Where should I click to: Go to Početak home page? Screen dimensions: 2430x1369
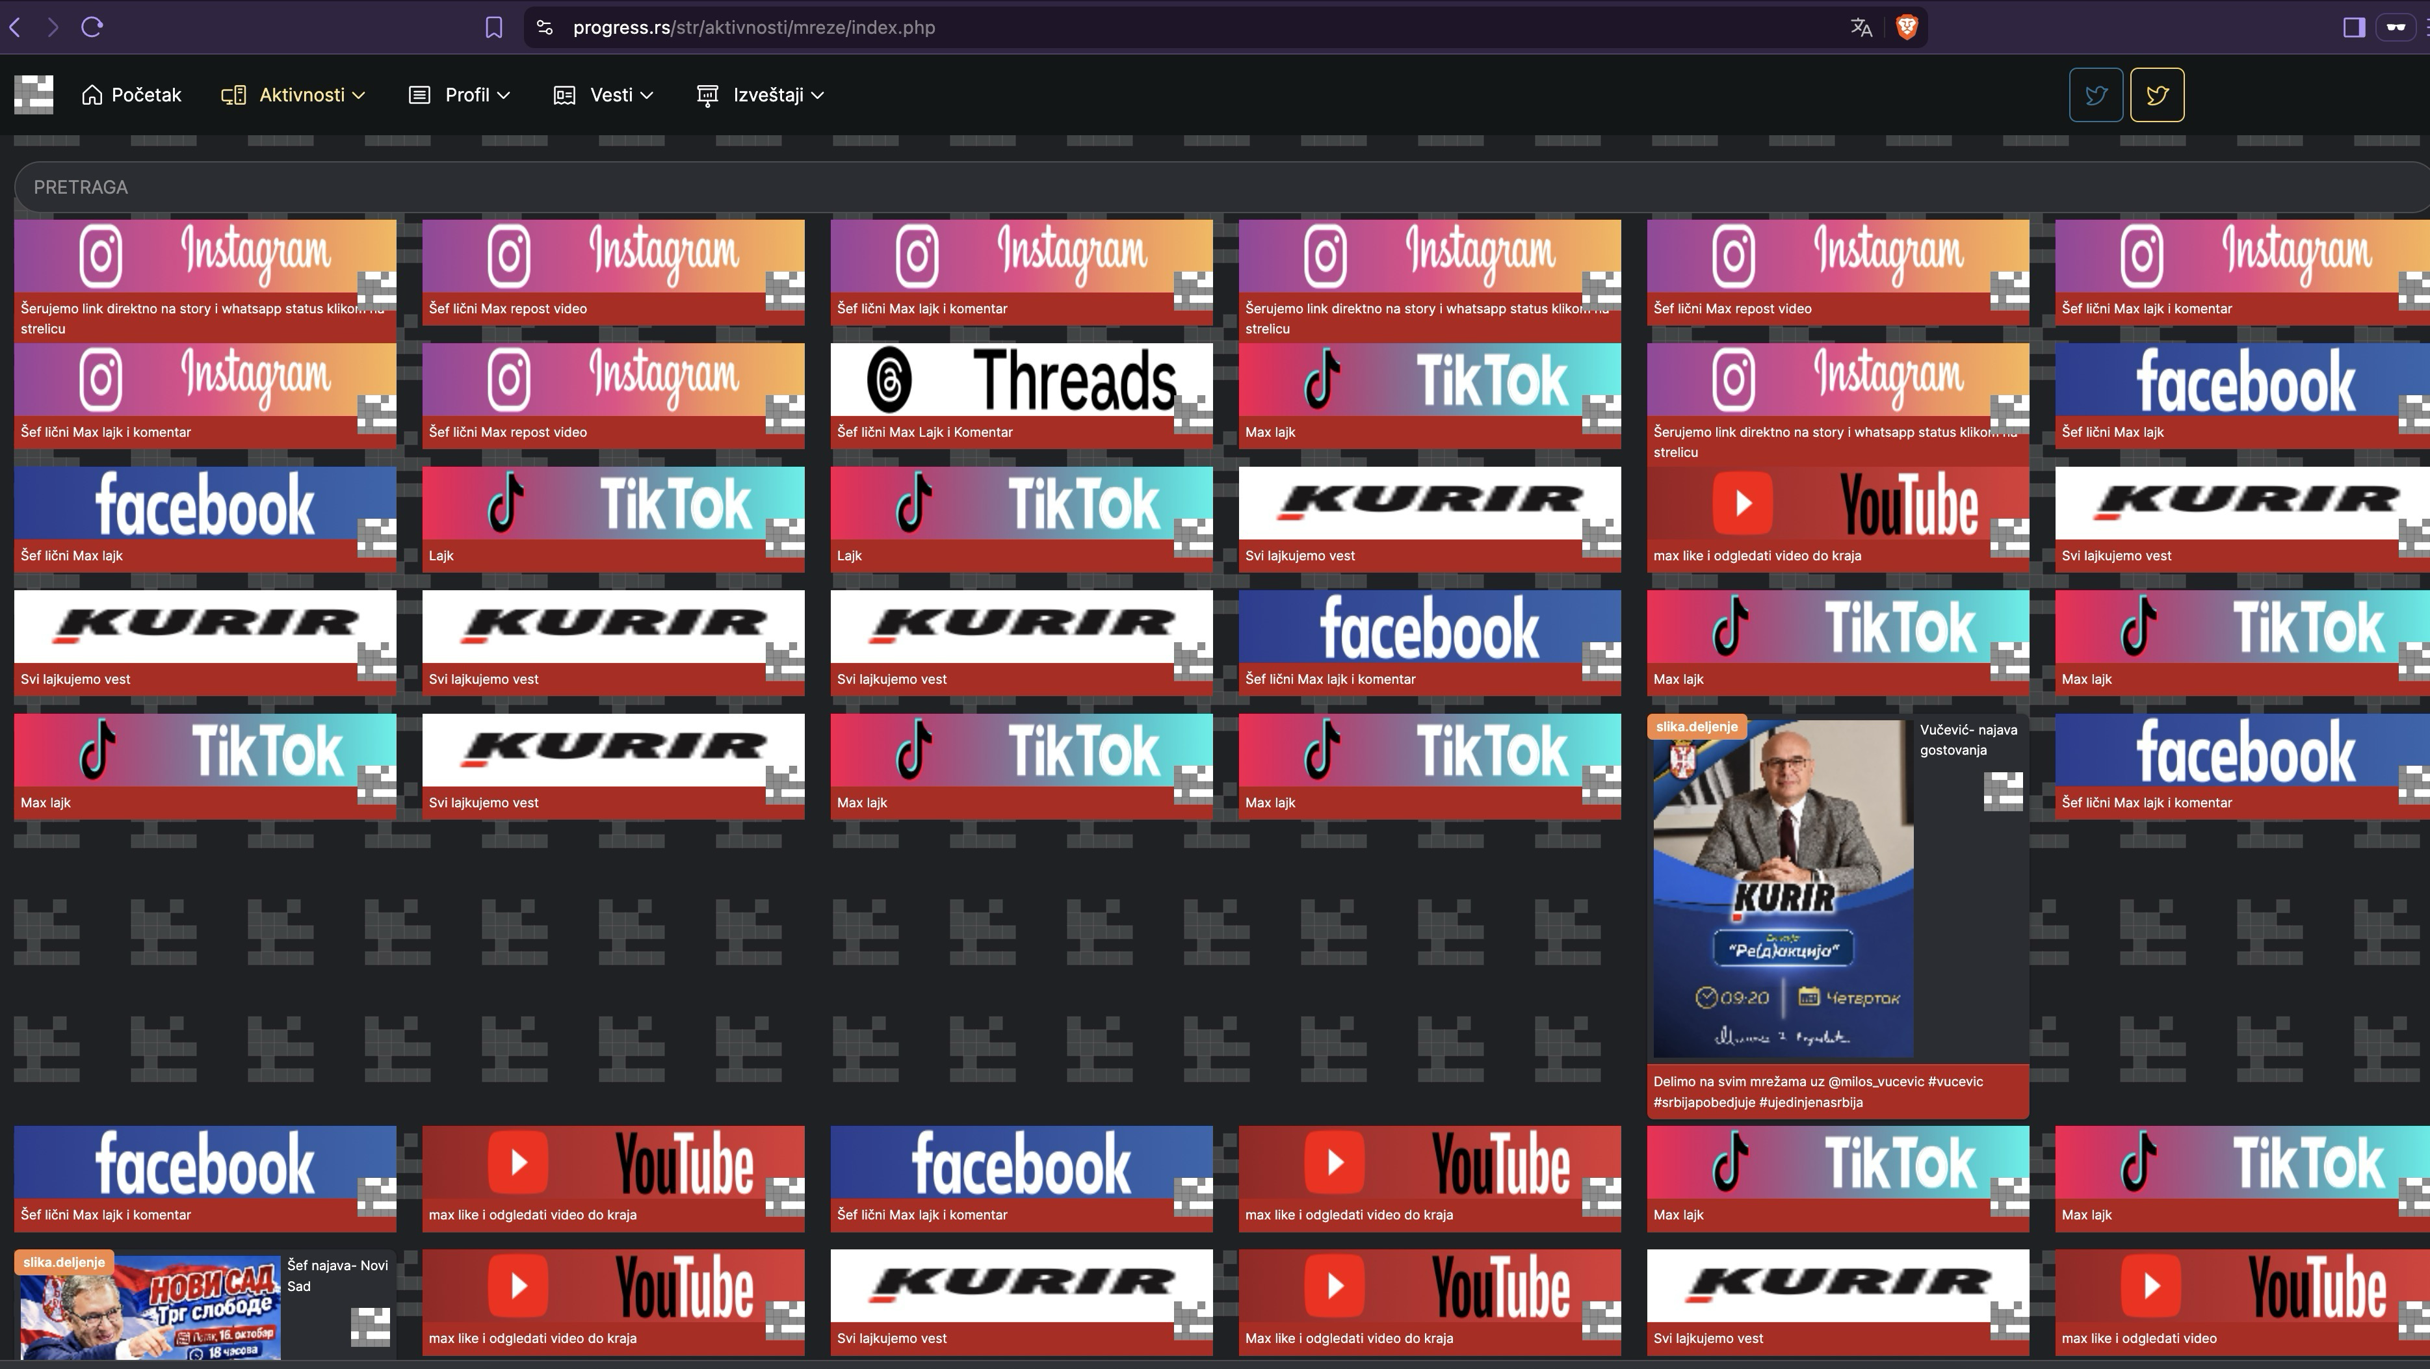[132, 94]
